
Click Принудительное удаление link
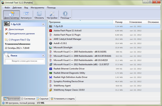(x=22, y=34)
